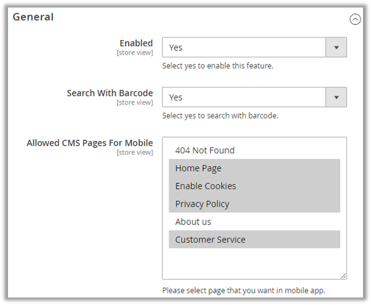The width and height of the screenshot is (371, 305).
Task: Click the resize handle of CMS pages list
Action: (343, 276)
